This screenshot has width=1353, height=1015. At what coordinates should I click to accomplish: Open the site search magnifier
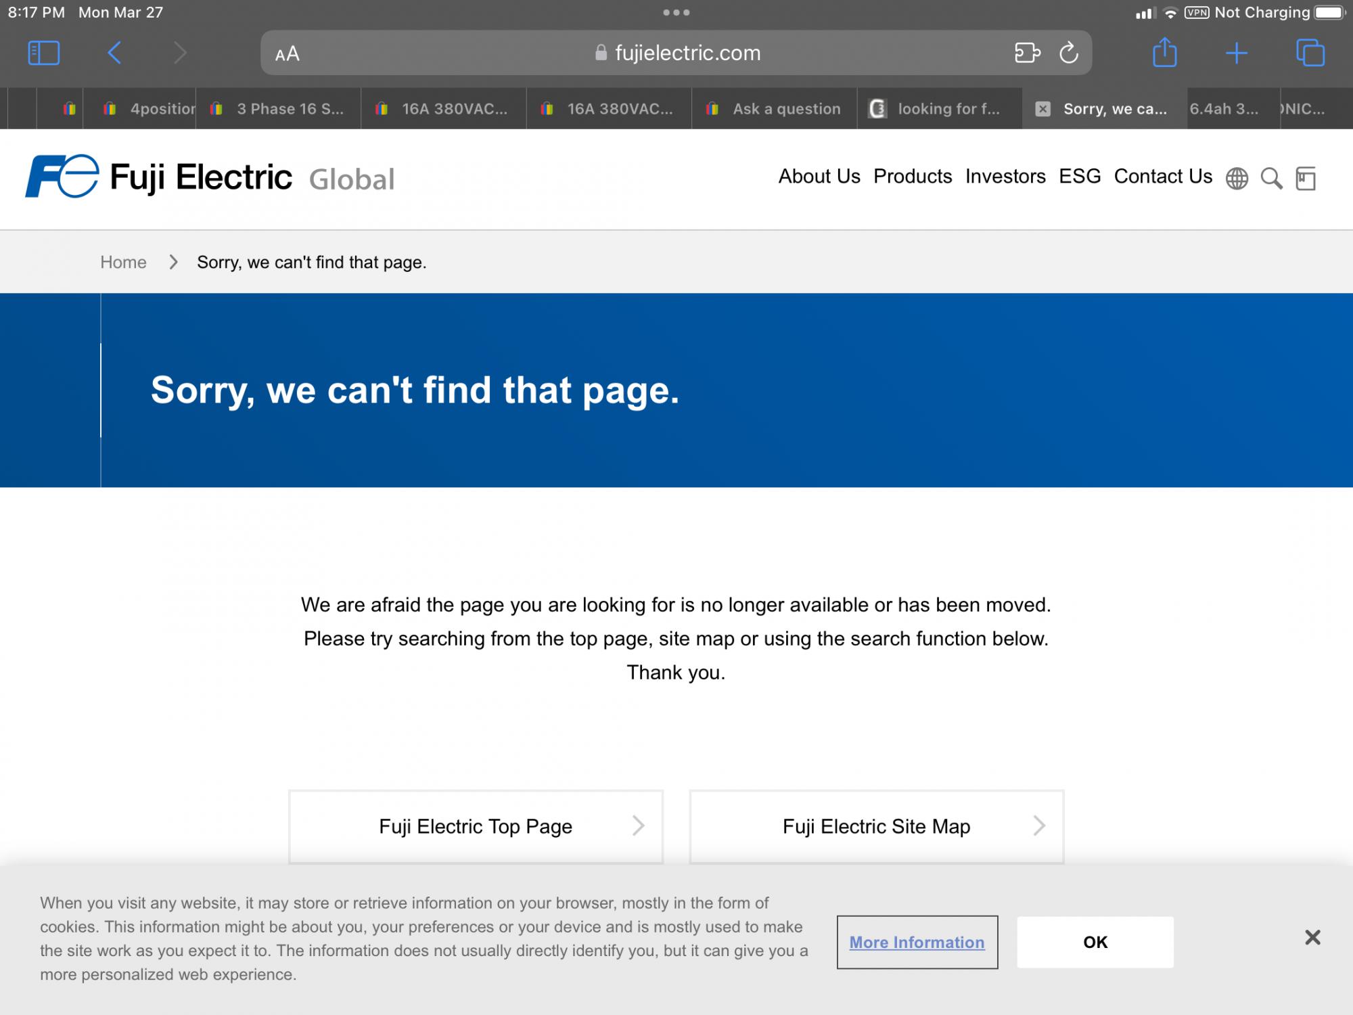[1271, 179]
